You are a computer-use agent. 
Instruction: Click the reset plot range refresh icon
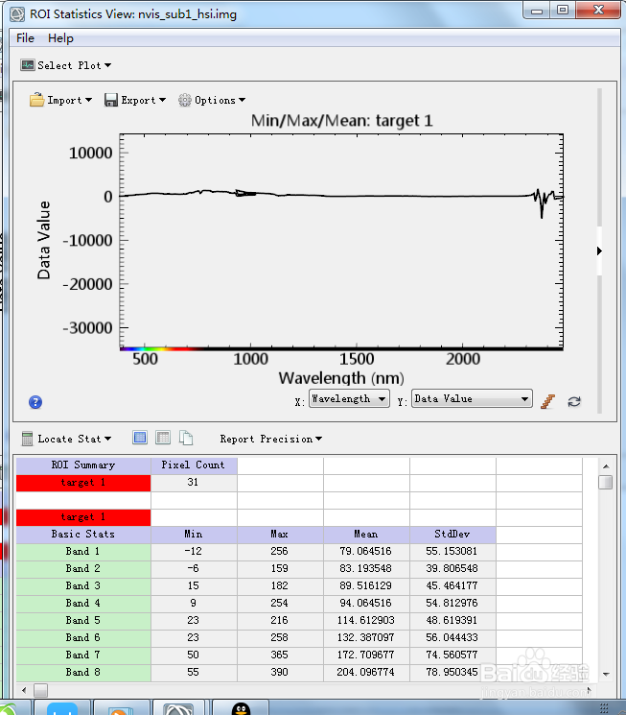(574, 402)
